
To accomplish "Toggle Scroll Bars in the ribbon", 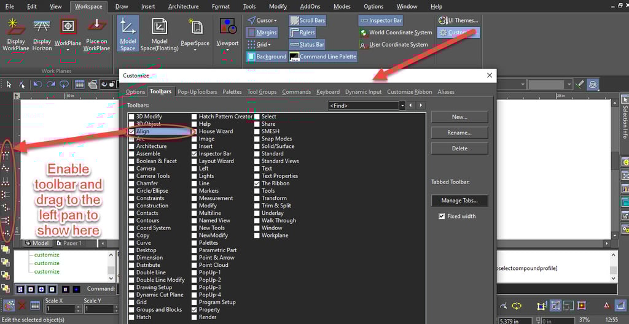I will [307, 20].
